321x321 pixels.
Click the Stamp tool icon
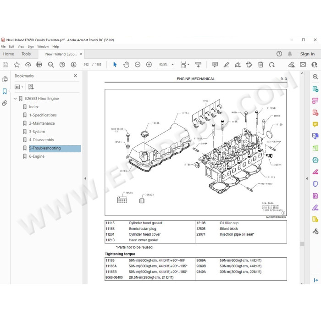pos(249,65)
